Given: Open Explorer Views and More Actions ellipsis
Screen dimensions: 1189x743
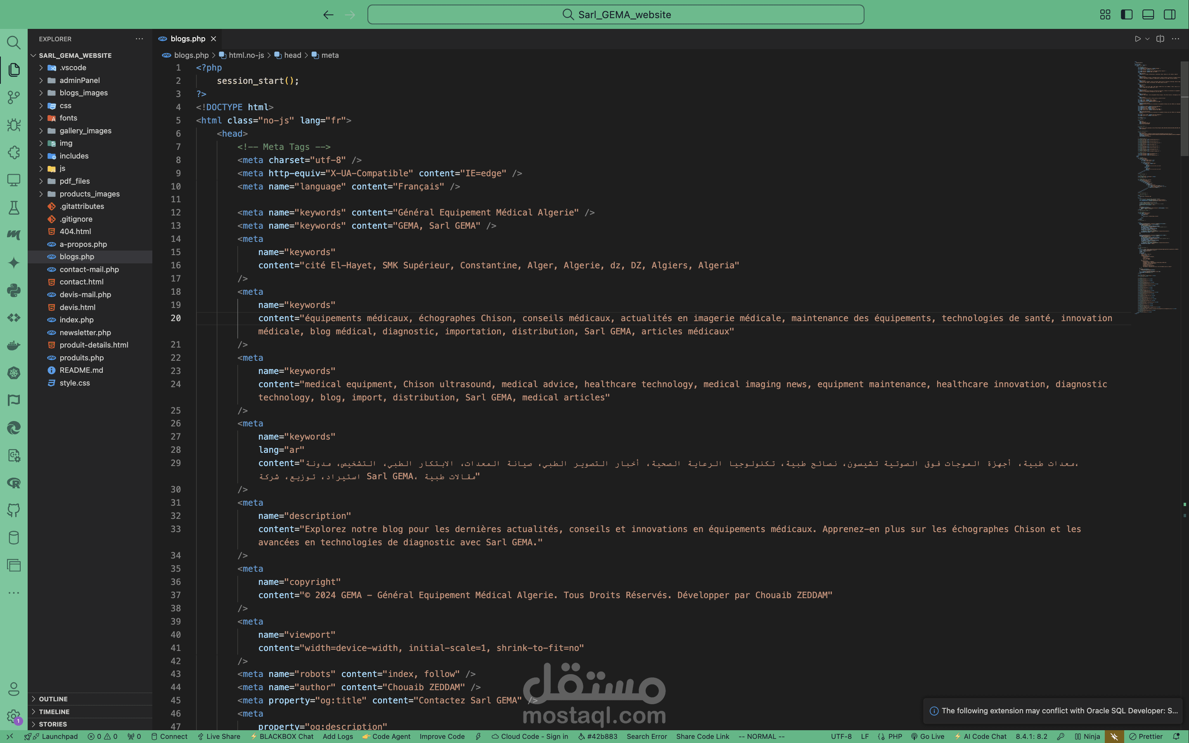Looking at the screenshot, I should point(140,39).
